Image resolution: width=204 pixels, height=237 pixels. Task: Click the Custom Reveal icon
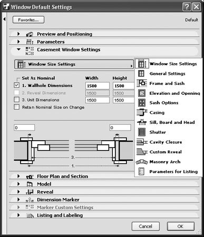pyautogui.click(x=142, y=152)
